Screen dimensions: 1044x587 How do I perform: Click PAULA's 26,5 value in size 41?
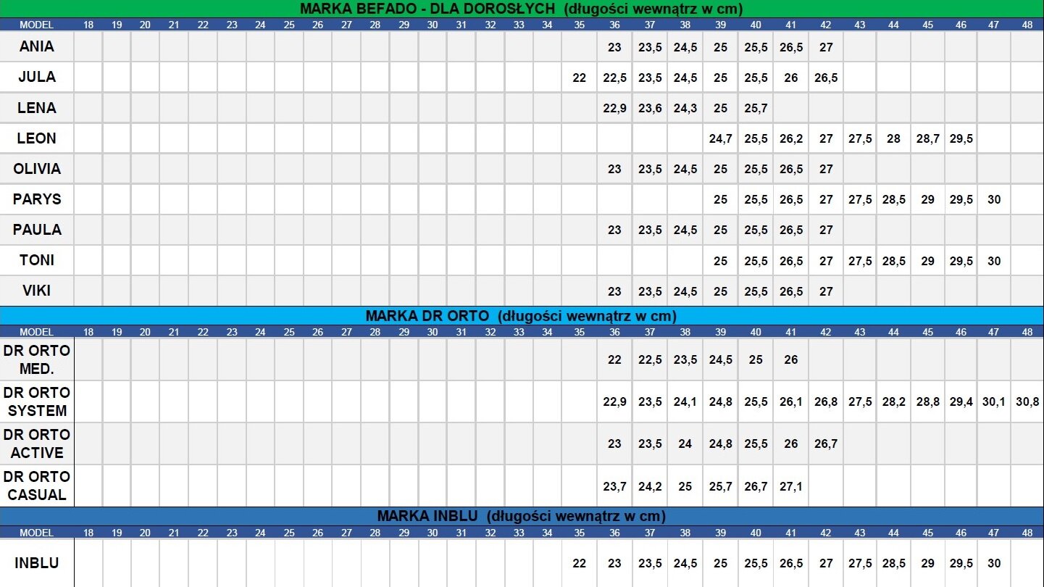click(x=791, y=230)
